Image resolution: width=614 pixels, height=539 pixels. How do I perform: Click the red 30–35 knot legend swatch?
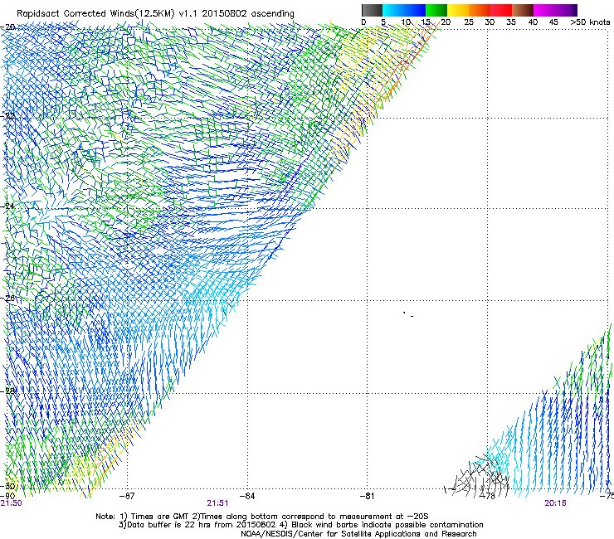point(501,10)
